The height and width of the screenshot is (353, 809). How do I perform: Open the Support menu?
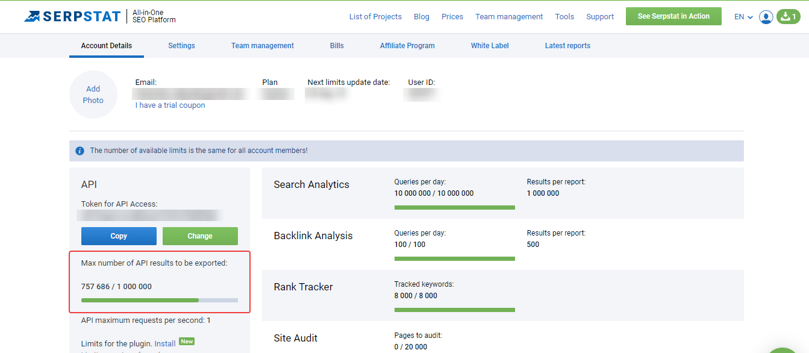click(x=600, y=17)
